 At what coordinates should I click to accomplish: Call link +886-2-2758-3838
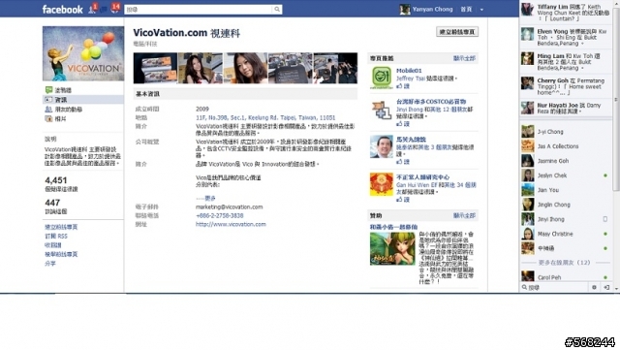(x=220, y=215)
